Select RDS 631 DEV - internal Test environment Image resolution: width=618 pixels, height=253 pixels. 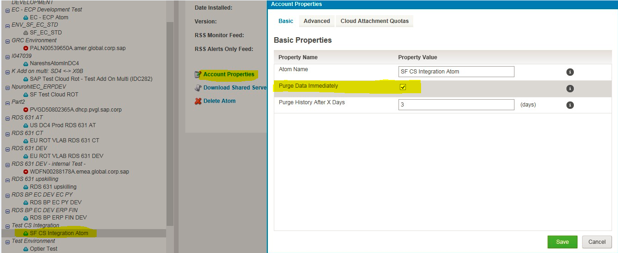(49, 164)
